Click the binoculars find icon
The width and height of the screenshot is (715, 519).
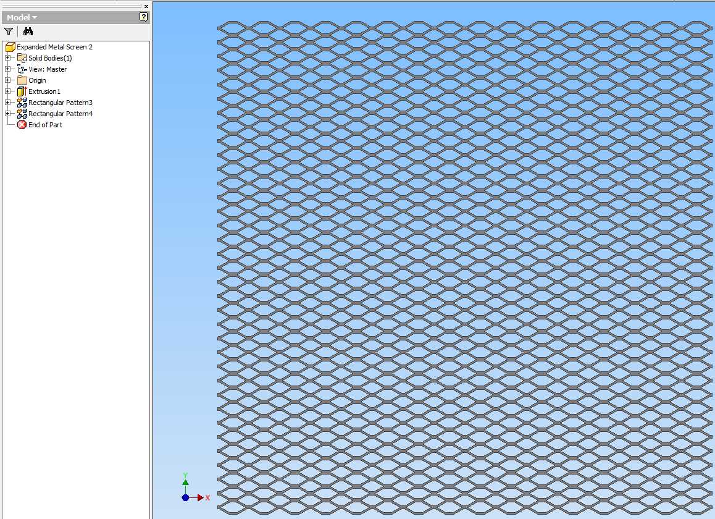click(x=28, y=32)
